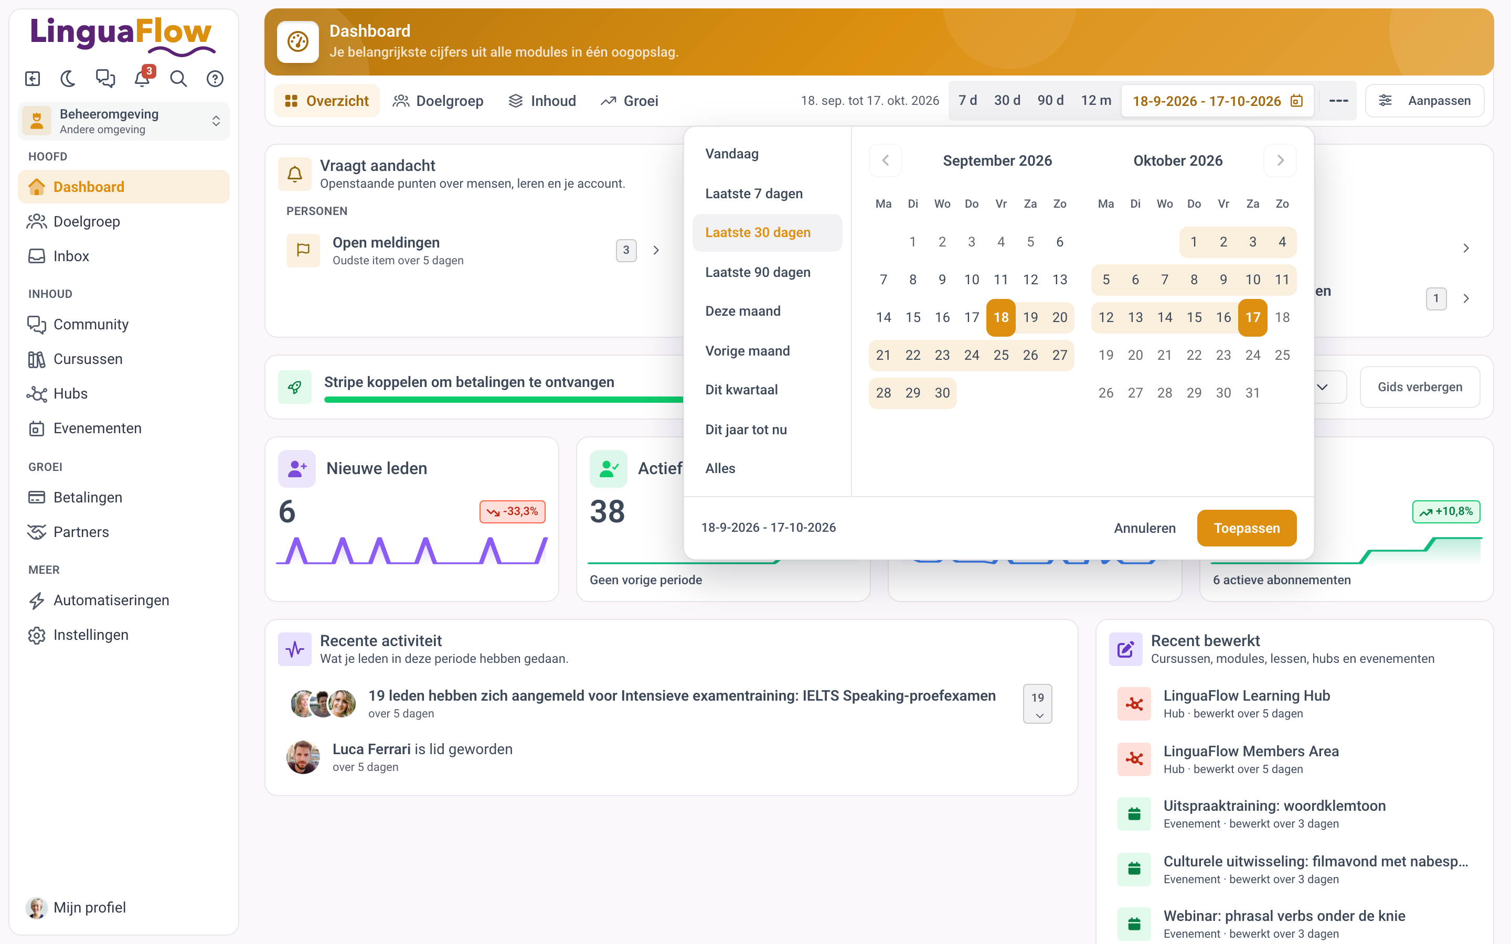Open Community in the sidebar

(x=124, y=324)
